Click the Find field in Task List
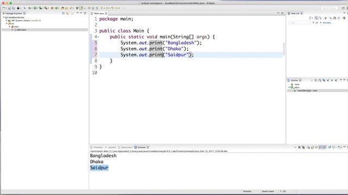 coord(299,23)
